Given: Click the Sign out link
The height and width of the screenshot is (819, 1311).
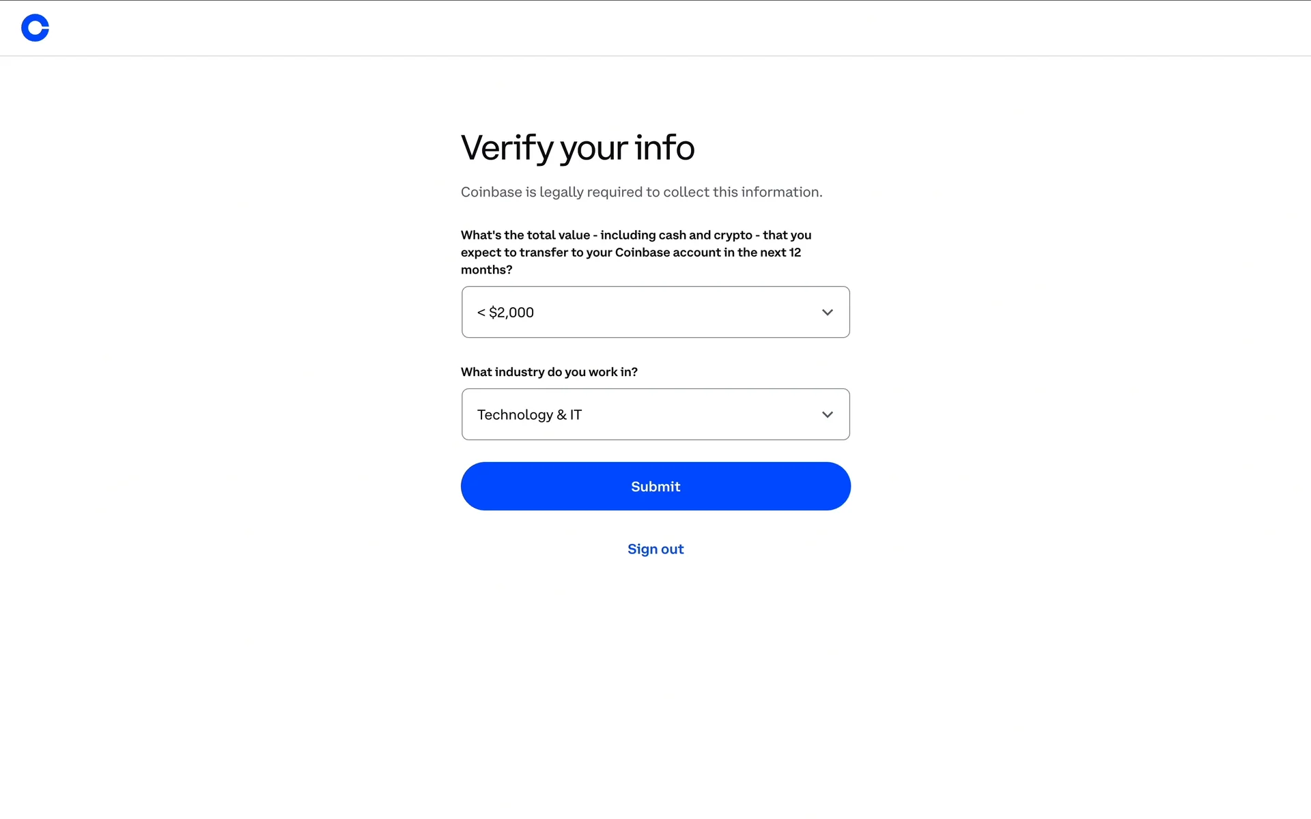Looking at the screenshot, I should coord(655,549).
